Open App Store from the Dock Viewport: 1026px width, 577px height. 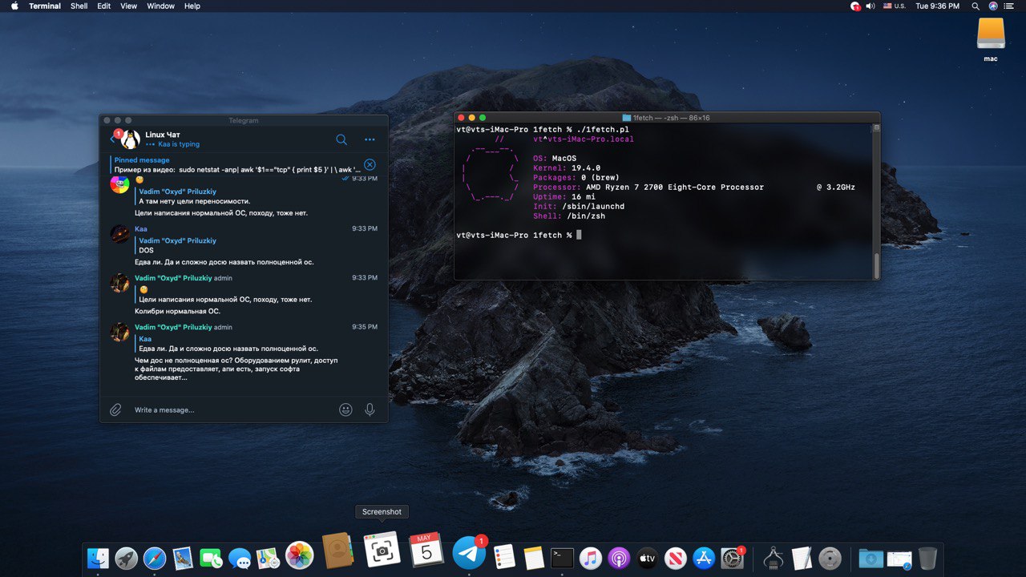pyautogui.click(x=704, y=558)
